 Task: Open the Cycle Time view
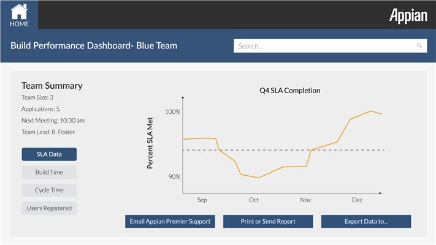coord(49,190)
